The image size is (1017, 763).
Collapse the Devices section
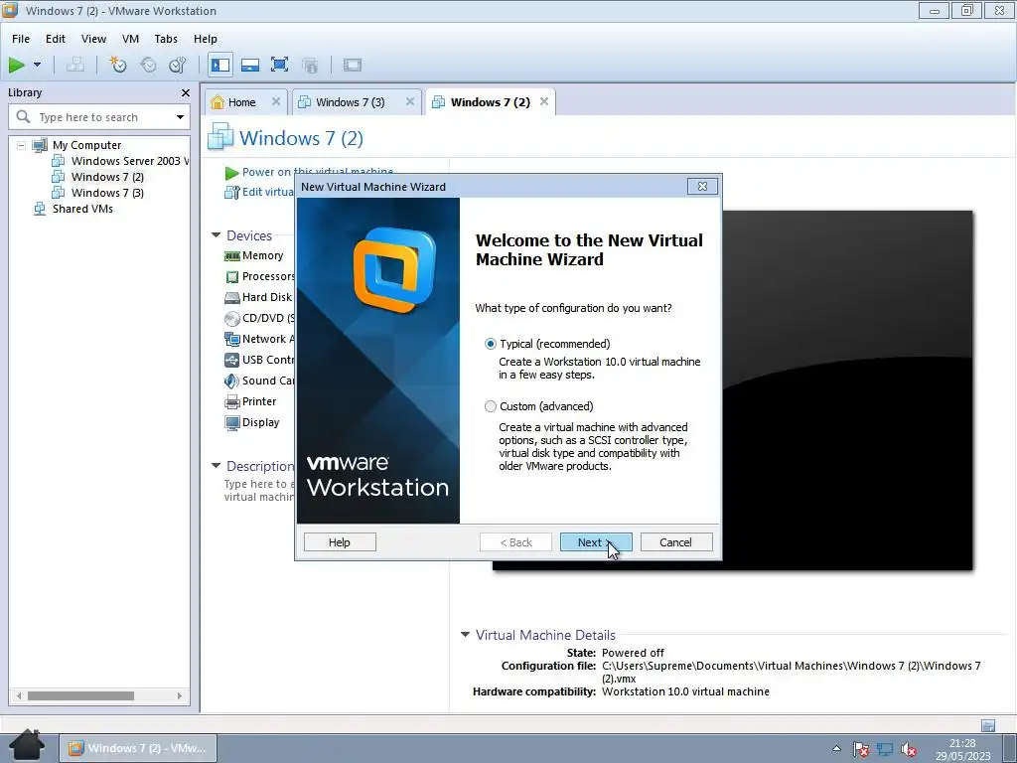click(x=216, y=235)
